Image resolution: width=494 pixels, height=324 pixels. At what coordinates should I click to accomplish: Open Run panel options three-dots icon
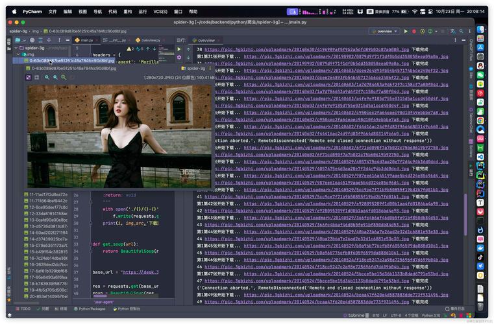[455, 40]
